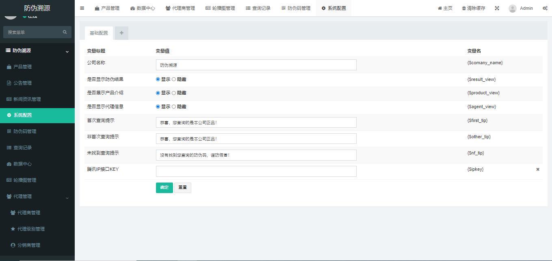Click the {$nf_tip} variable name
The height and width of the screenshot is (261, 552).
(x=475, y=153)
